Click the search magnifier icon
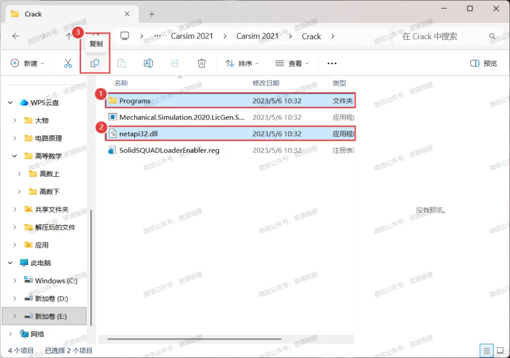 [x=493, y=36]
